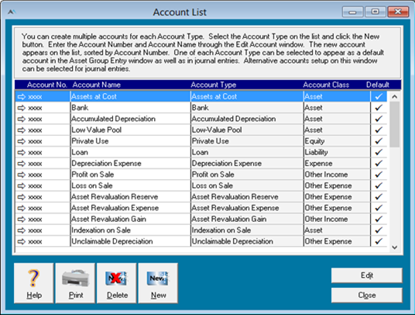Select the Depreciation Expense account row

pyautogui.click(x=201, y=164)
